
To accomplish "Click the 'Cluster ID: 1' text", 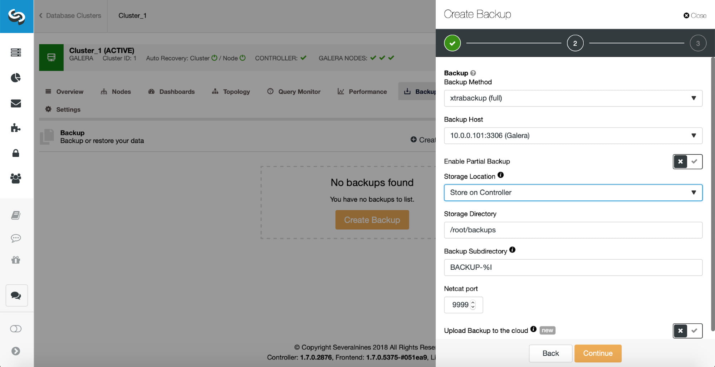I will coord(119,58).
